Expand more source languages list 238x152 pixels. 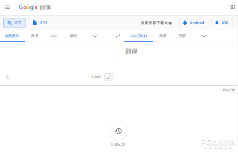click(x=95, y=36)
